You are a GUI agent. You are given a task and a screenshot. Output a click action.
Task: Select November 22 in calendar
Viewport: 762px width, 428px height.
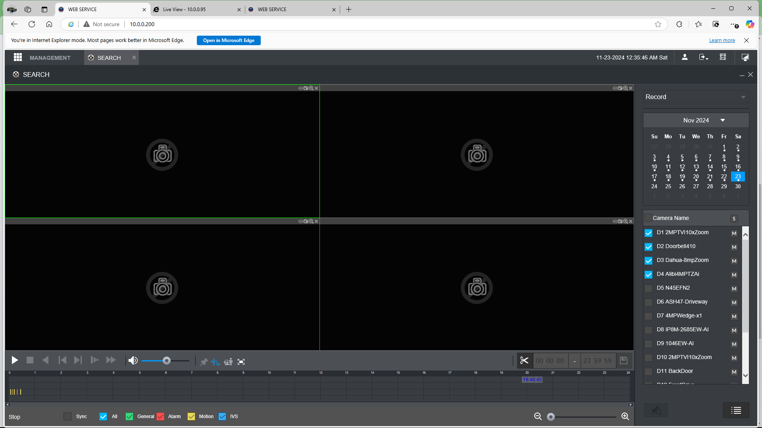pyautogui.click(x=724, y=177)
